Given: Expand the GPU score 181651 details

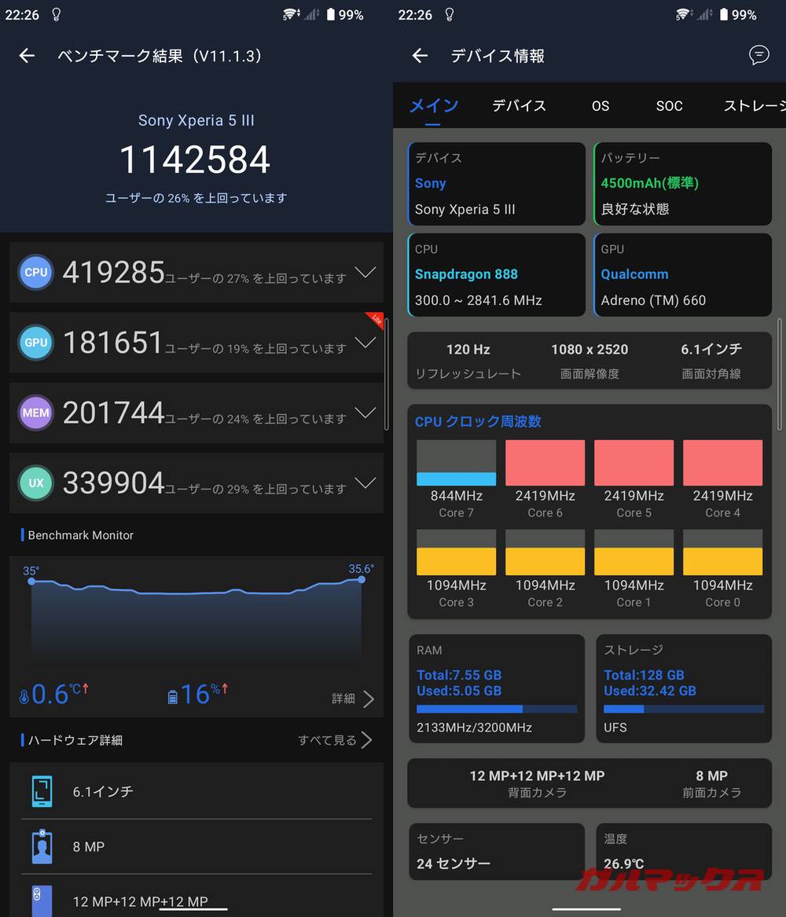Looking at the screenshot, I should click(x=365, y=342).
